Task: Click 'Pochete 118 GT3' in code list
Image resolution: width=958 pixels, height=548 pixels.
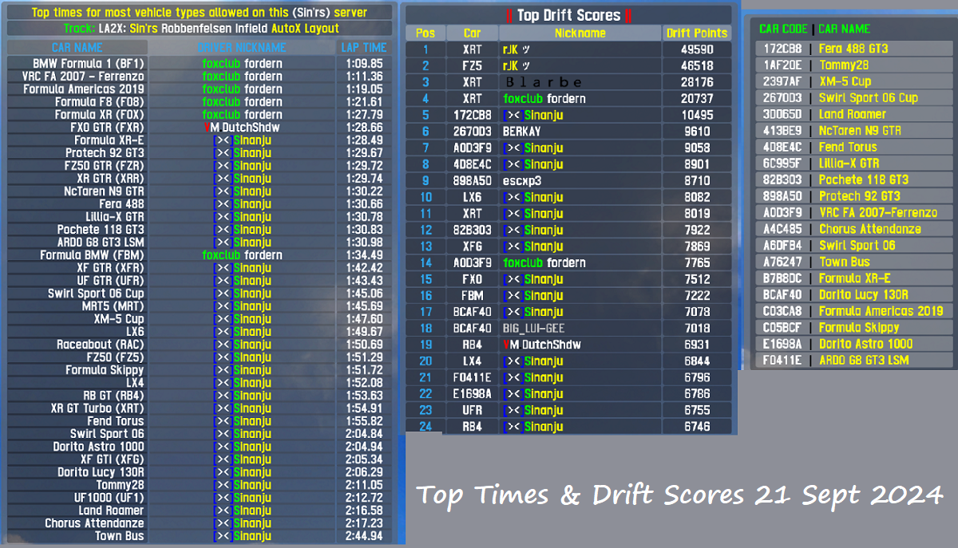Action: point(864,179)
